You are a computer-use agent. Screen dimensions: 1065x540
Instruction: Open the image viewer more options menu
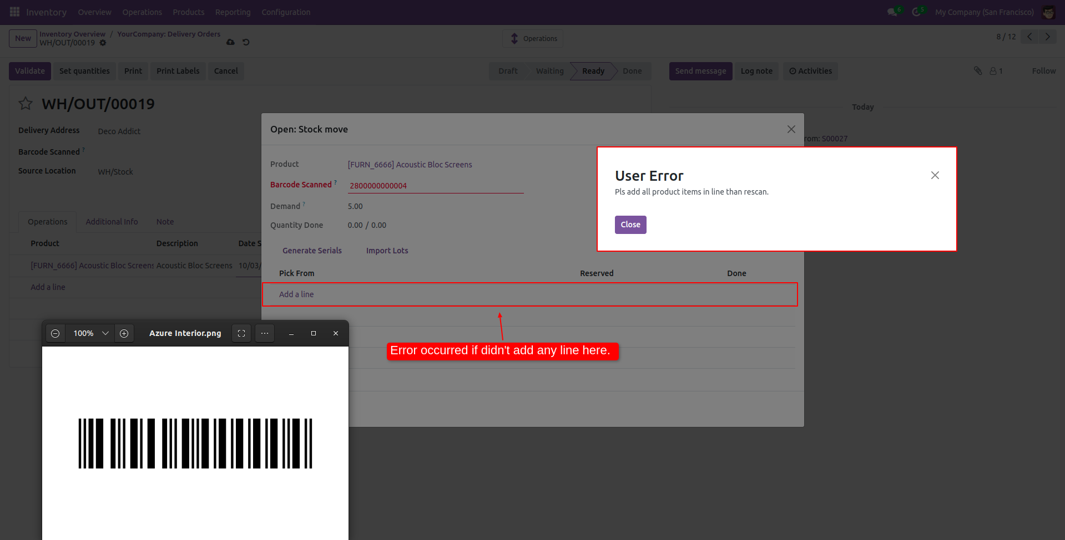[x=265, y=333]
